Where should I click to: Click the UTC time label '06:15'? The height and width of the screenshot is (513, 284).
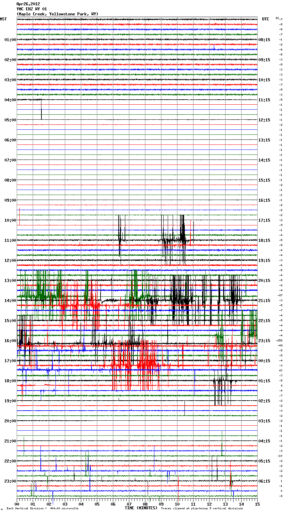point(264,481)
